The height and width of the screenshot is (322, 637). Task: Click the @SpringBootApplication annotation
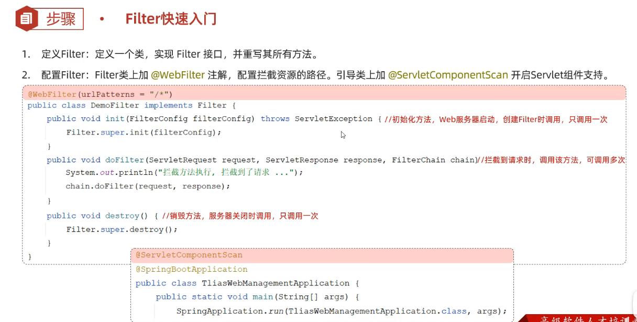(x=192, y=269)
